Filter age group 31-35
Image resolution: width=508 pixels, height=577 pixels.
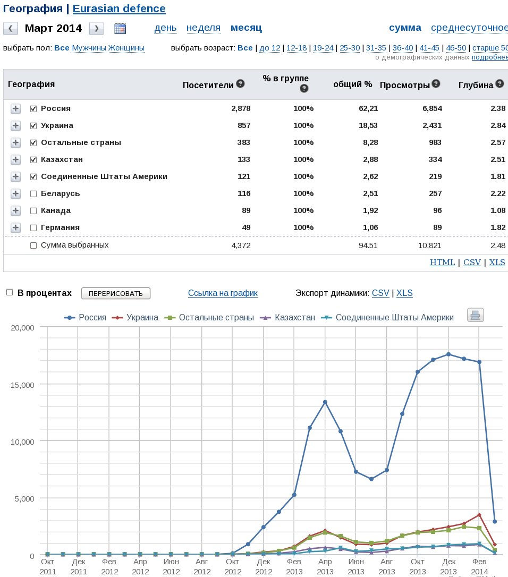[x=376, y=48]
